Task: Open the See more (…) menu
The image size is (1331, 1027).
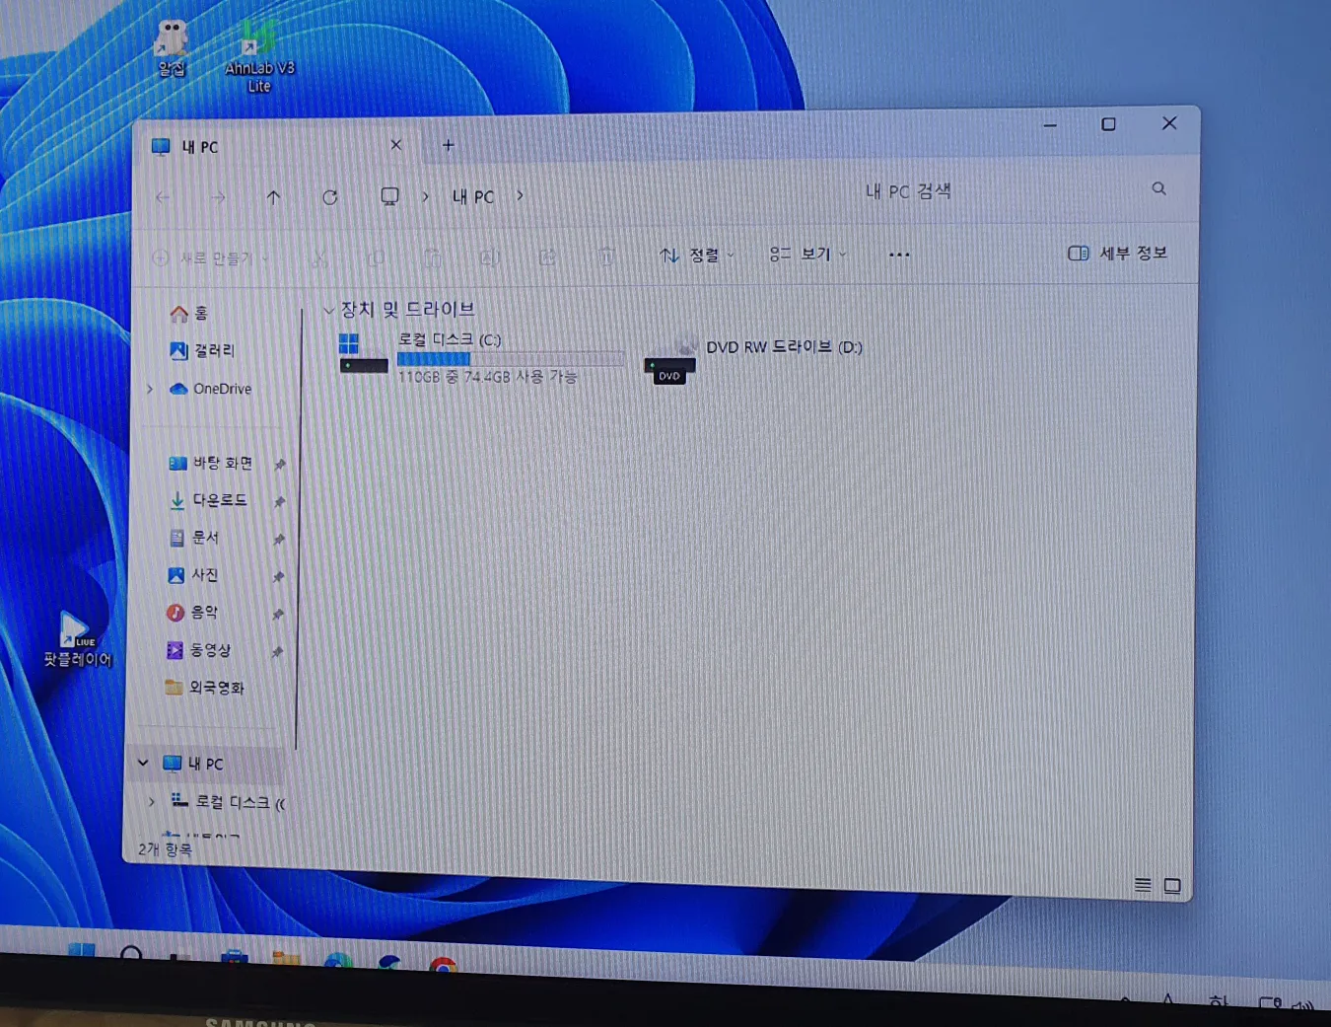Action: 899,255
